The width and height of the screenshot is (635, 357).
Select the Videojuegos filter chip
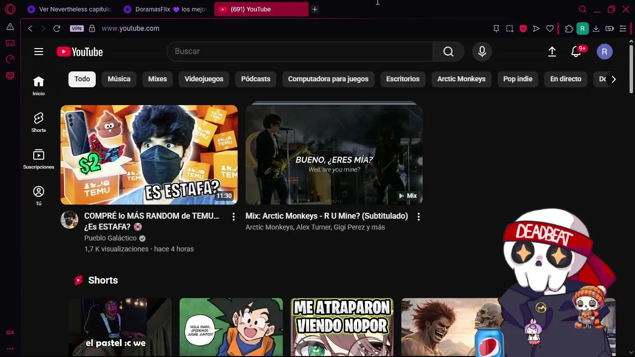(x=204, y=79)
